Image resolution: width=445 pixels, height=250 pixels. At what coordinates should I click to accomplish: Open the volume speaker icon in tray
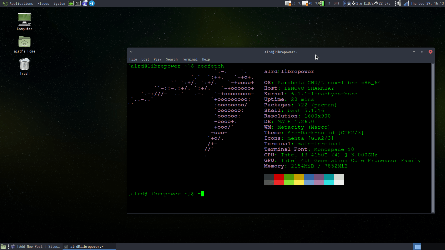pos(399,3)
